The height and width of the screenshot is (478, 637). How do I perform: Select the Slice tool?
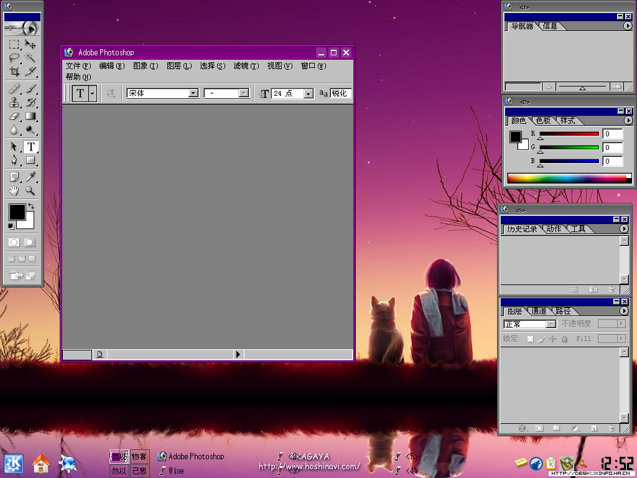click(x=30, y=72)
